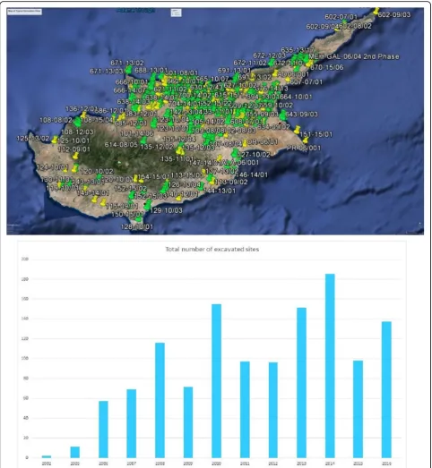
Task: Click the white title box in the map corner
Action: pyautogui.click(x=24, y=12)
